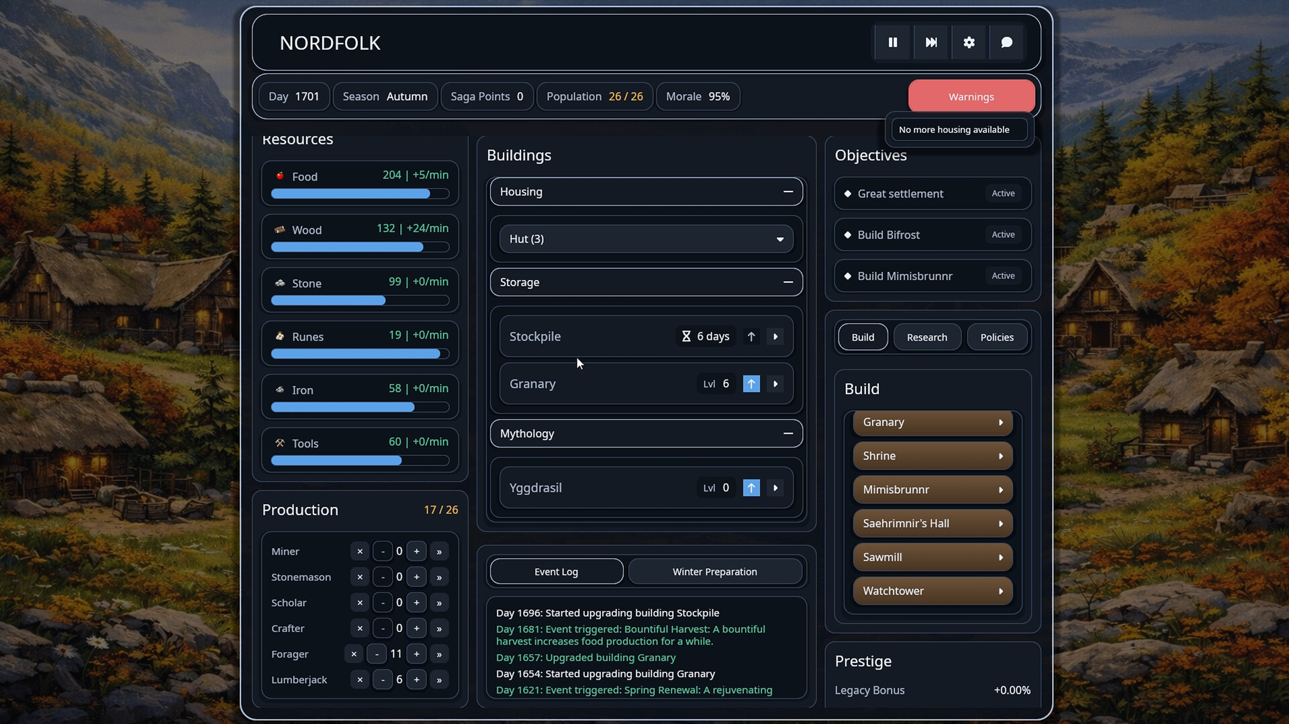Viewport: 1289px width, 724px height.
Task: Collapse the Housing section
Action: tap(647, 191)
